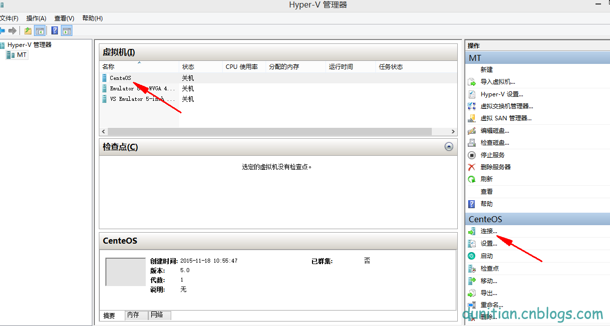Click the red X 删除服务器 icon
This screenshot has height=326, width=610.
tap(472, 167)
